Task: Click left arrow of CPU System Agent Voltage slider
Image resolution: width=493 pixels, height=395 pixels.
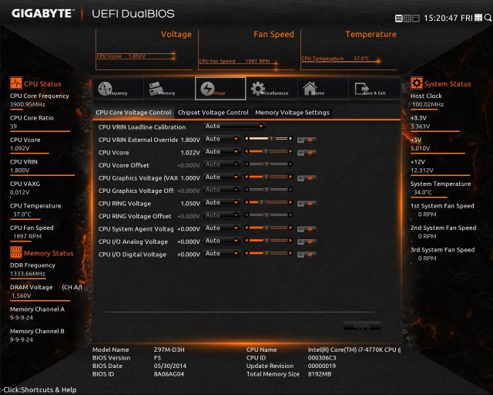Action: (246, 228)
